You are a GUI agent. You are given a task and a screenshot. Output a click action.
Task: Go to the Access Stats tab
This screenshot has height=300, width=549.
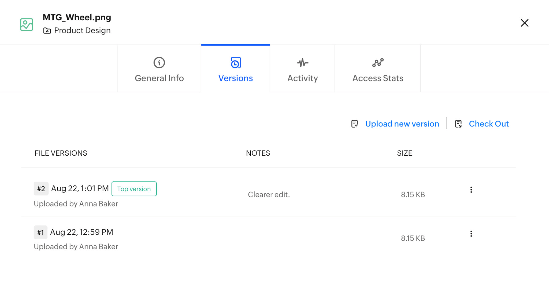point(377,78)
